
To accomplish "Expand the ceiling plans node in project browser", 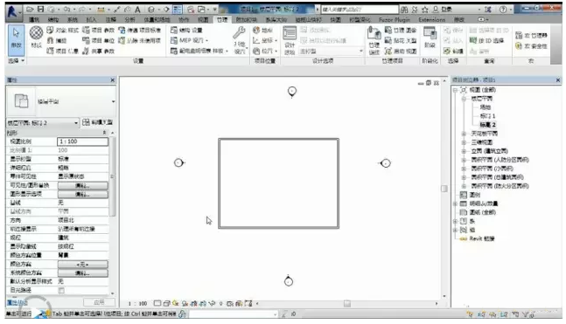I will pos(465,134).
